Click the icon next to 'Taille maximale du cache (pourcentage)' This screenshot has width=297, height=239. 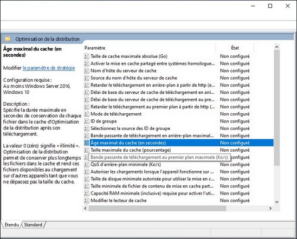(x=86, y=150)
